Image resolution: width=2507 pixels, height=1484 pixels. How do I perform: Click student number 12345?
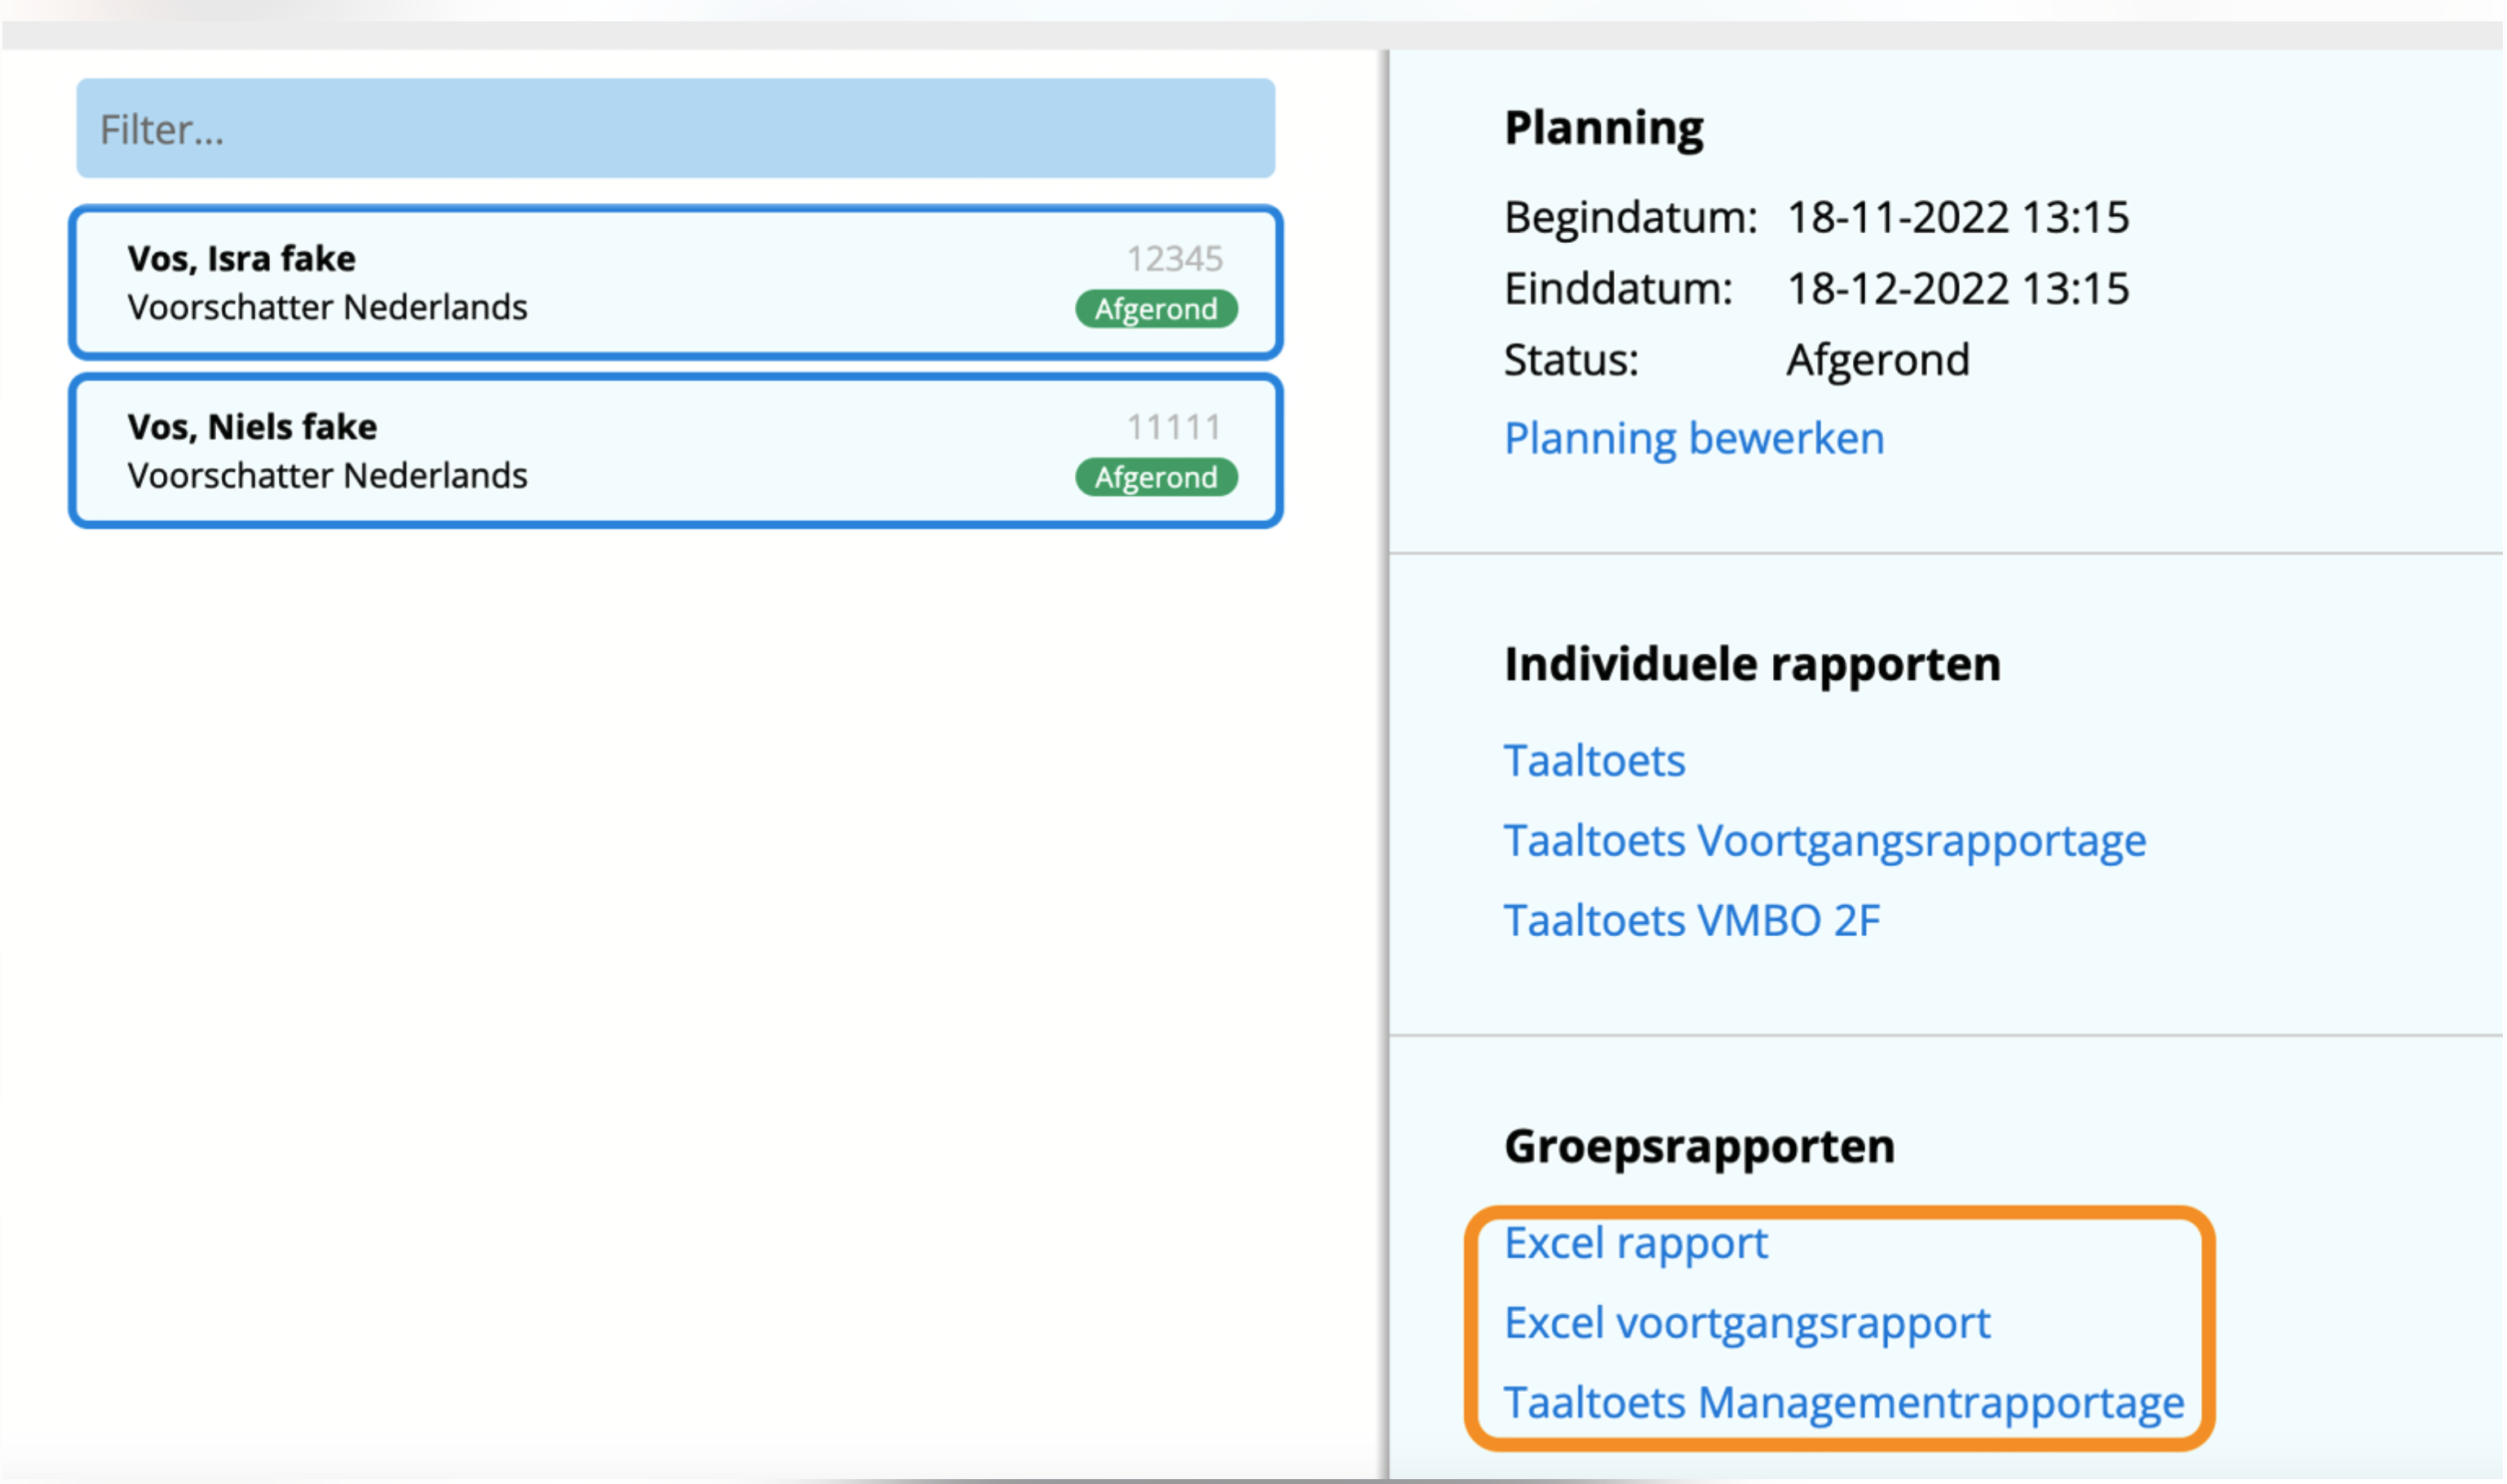1173,259
